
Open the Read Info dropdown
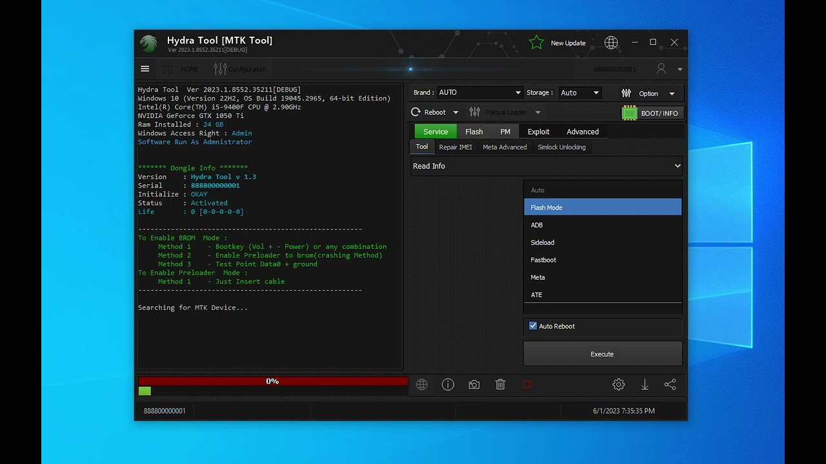tap(547, 166)
